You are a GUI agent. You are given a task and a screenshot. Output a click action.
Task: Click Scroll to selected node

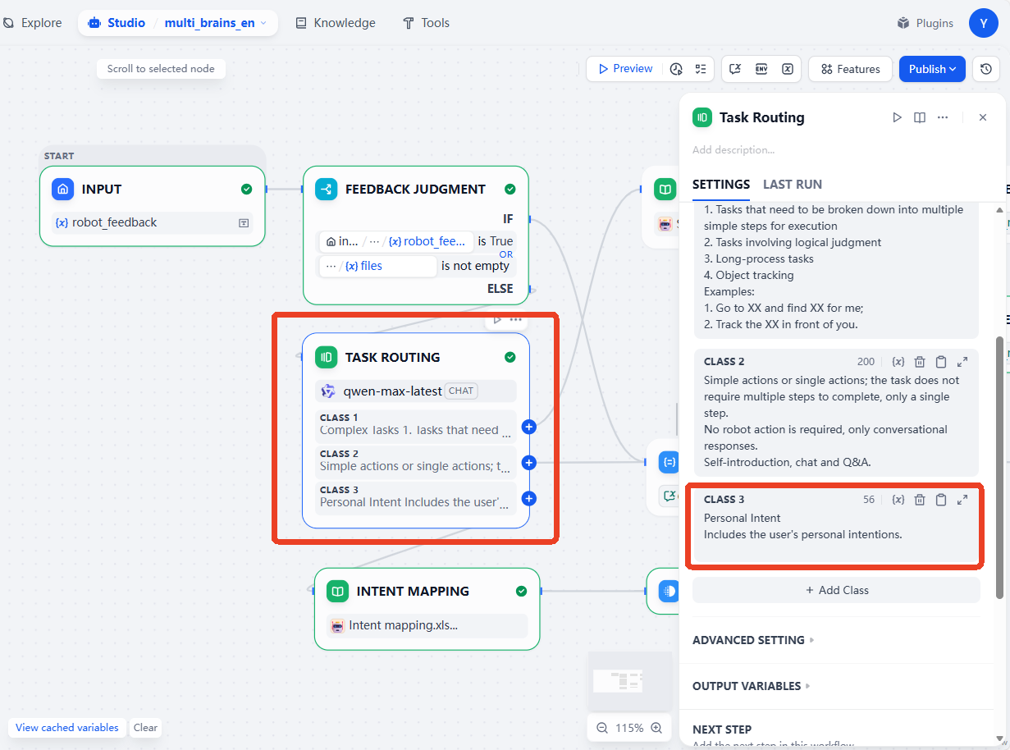pos(161,69)
